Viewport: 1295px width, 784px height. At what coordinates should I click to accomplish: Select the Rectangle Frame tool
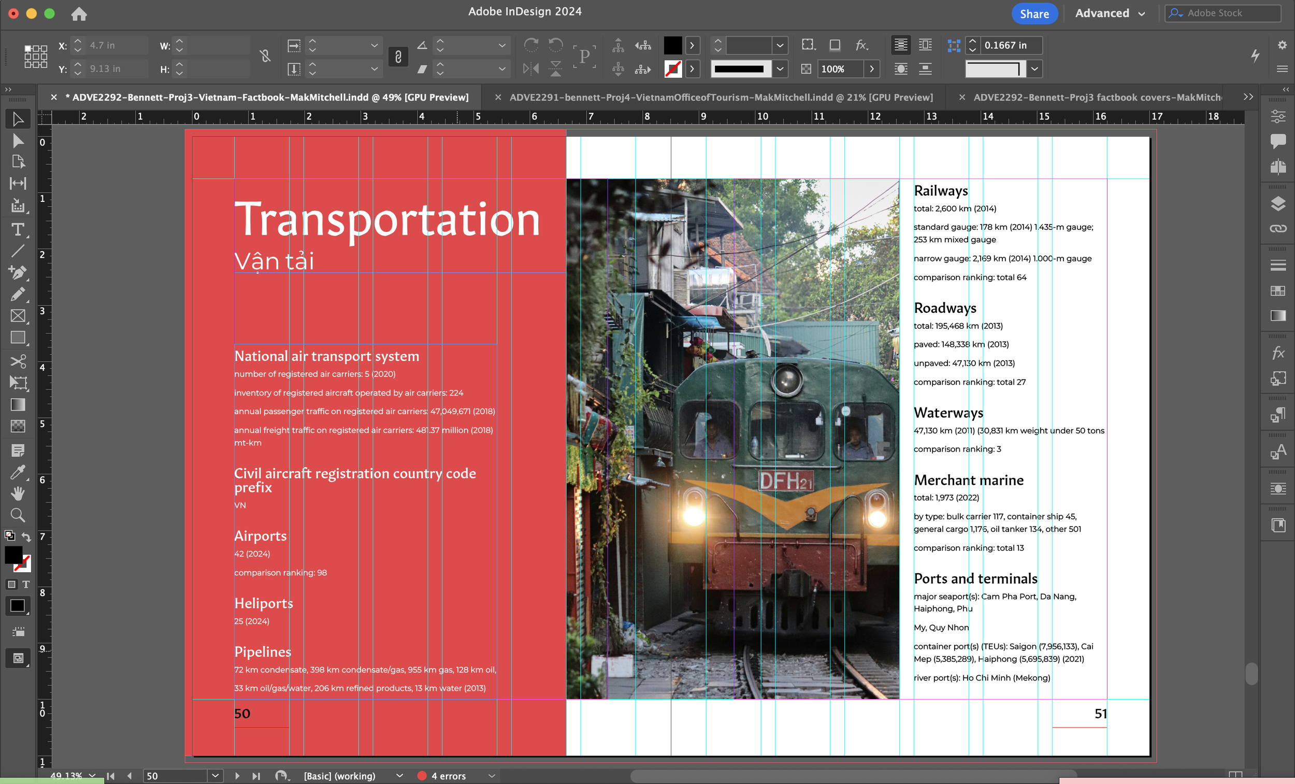click(17, 316)
